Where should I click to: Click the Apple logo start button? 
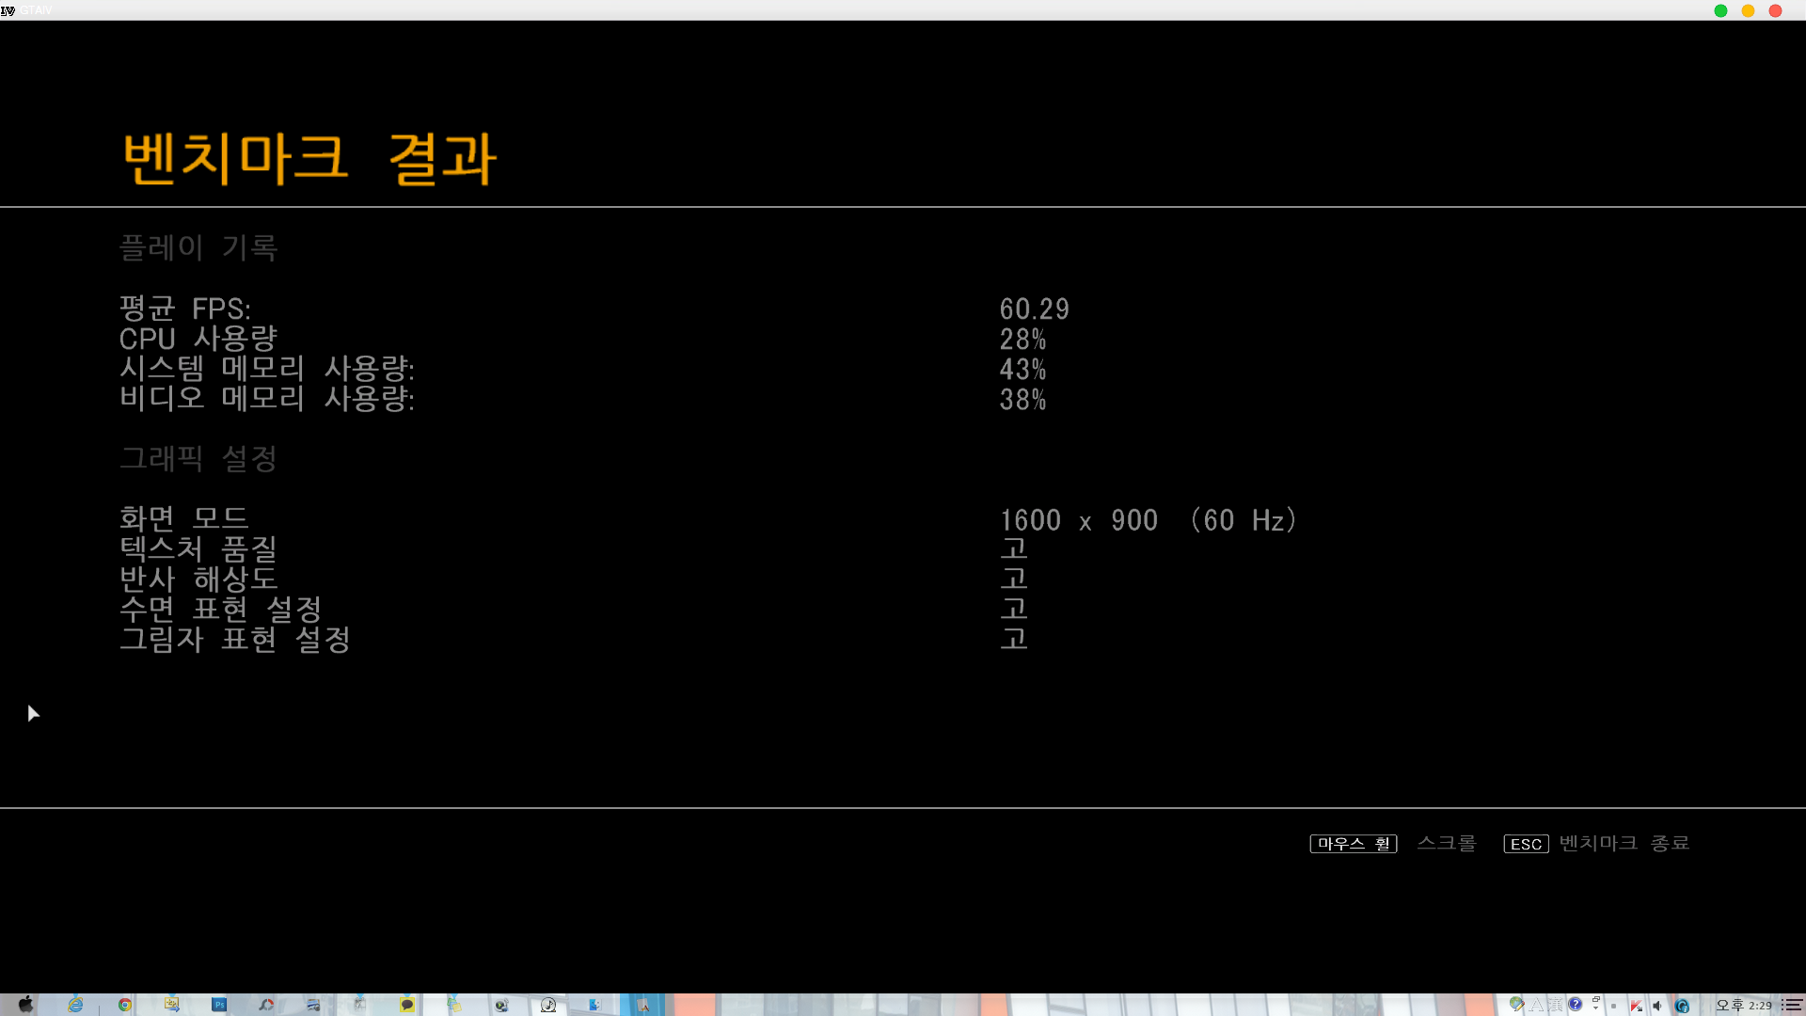click(25, 1005)
